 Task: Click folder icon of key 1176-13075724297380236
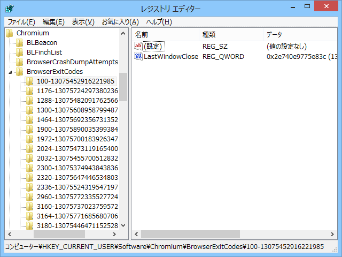click(x=30, y=91)
